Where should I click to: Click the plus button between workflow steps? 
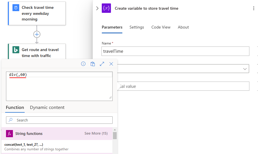pos(37,35)
